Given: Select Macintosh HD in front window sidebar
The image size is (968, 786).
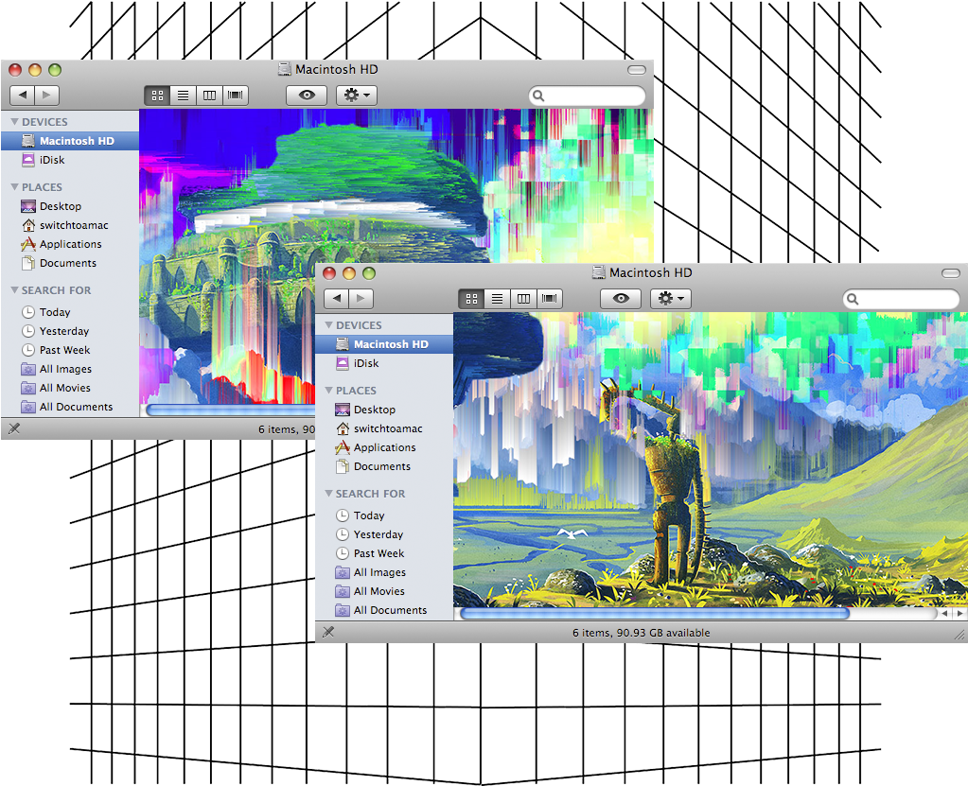Looking at the screenshot, I should (383, 344).
